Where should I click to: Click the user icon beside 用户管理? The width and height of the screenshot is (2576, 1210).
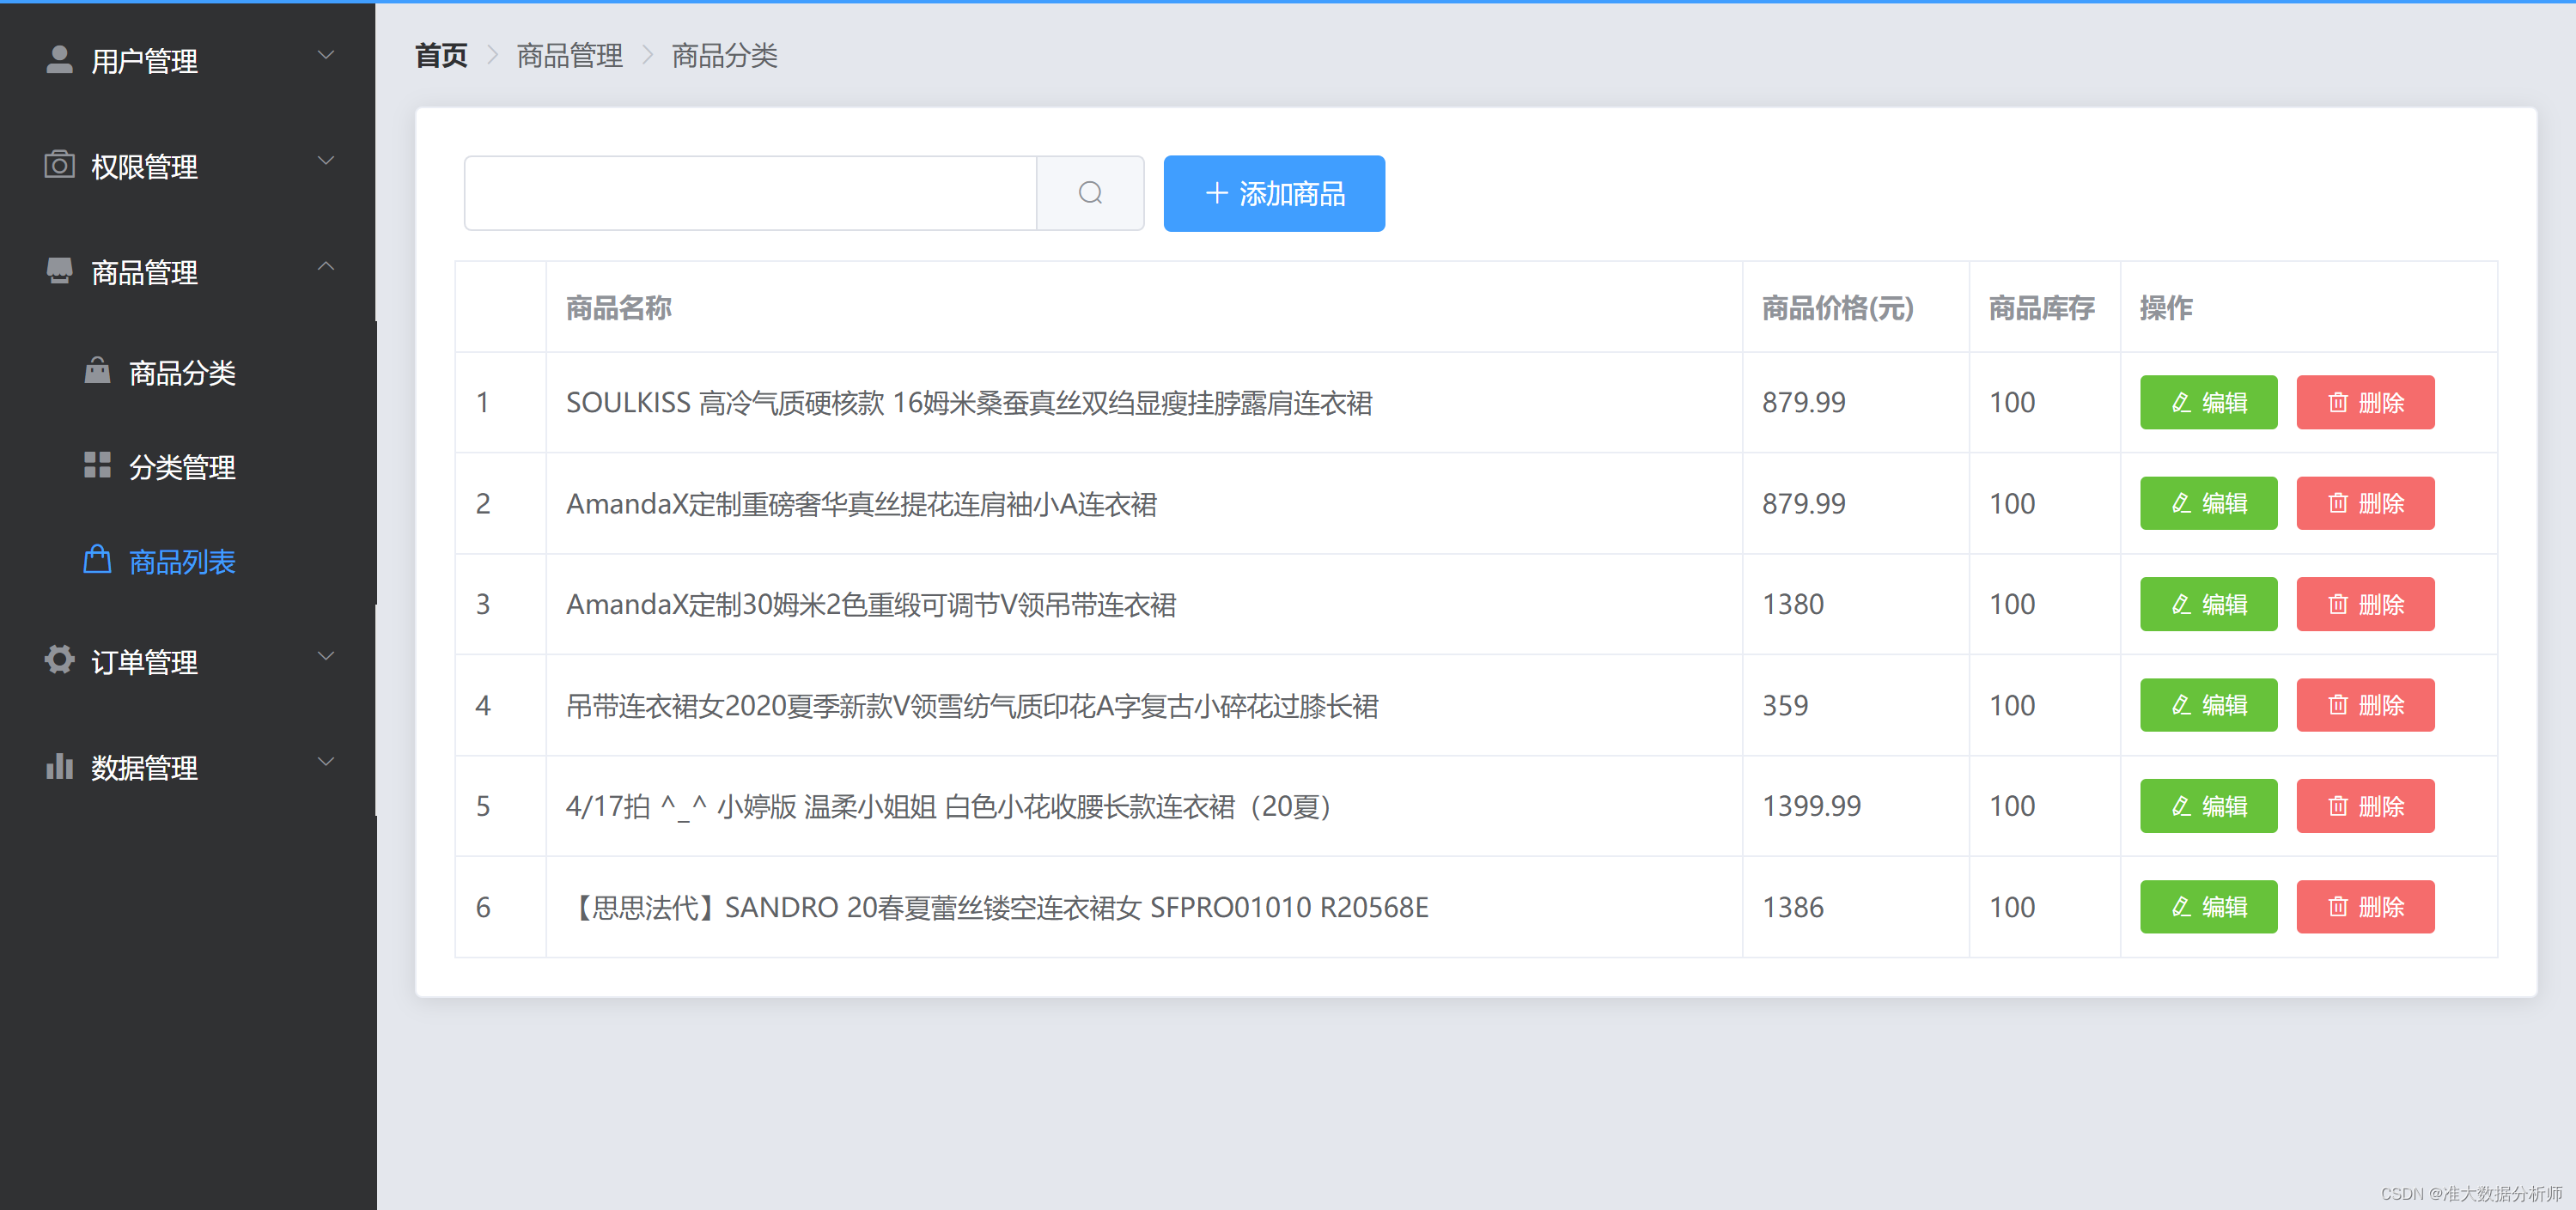[60, 60]
